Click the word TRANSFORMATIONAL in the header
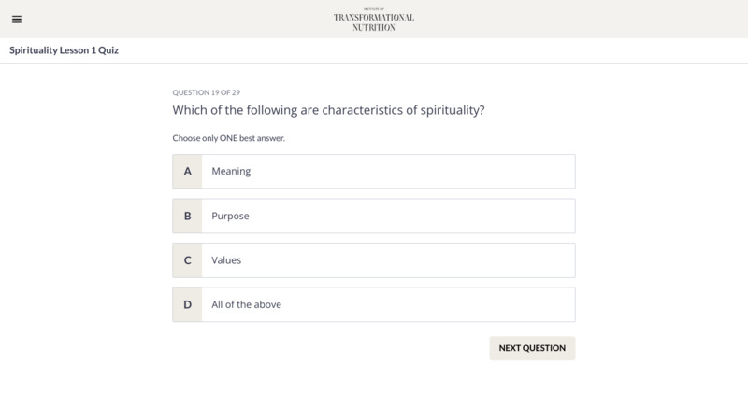Screen dimensions: 748x420 [x=373, y=18]
